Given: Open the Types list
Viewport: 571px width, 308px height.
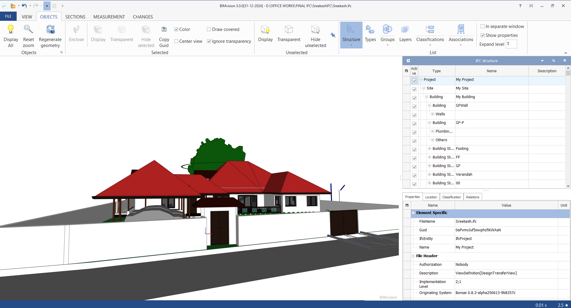Looking at the screenshot, I should coord(370,33).
